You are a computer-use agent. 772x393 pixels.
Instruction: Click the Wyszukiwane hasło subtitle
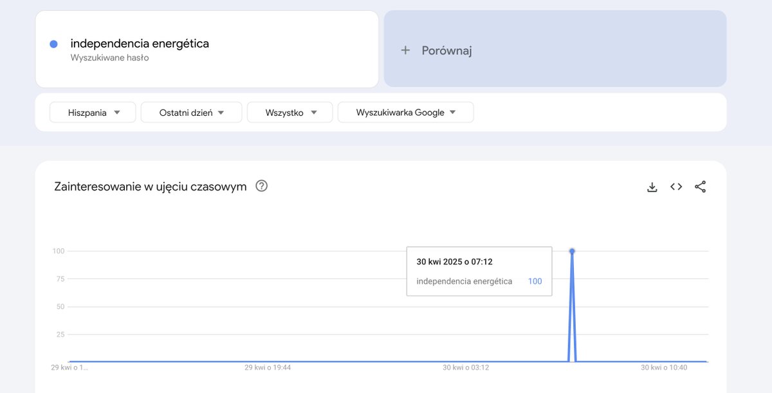point(109,58)
